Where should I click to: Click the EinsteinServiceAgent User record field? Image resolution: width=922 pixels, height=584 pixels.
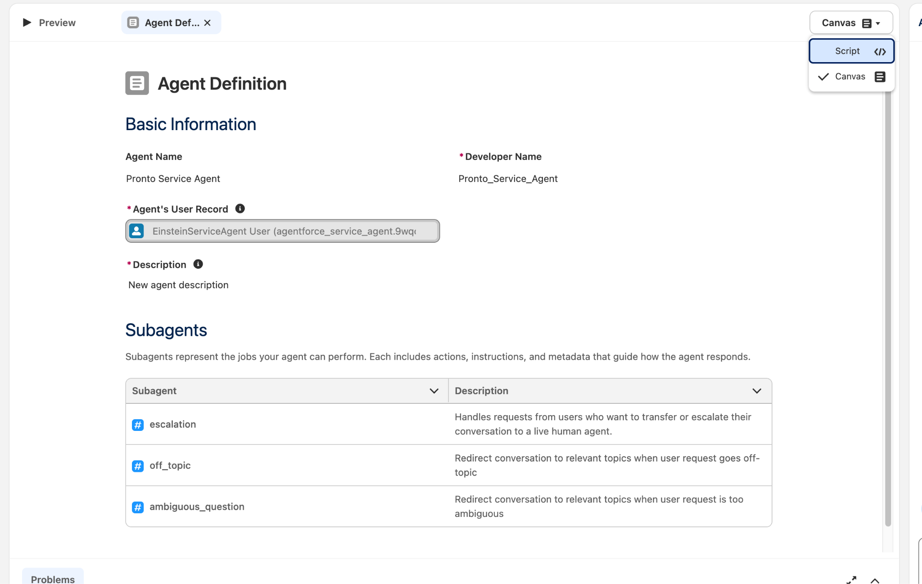[283, 231]
